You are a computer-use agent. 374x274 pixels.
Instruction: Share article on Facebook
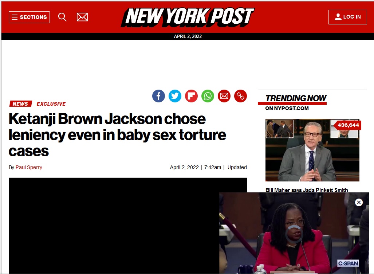pos(159,96)
